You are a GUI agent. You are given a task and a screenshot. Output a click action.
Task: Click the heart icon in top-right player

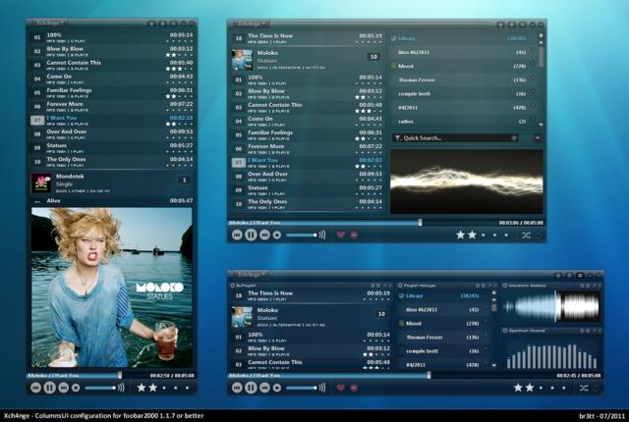[x=341, y=236]
